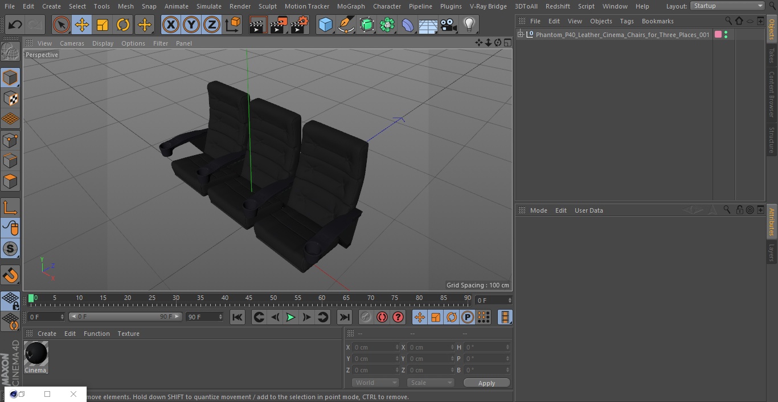
Task: Click Make Editable icon in left toolbar
Action: 10,52
